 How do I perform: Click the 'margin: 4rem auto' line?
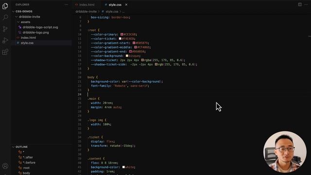point(106,107)
